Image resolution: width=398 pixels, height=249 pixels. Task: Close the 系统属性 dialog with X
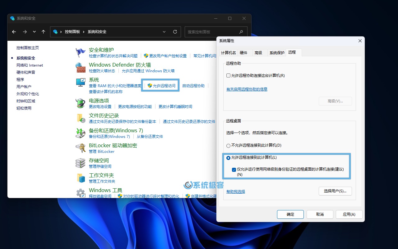pos(360,41)
